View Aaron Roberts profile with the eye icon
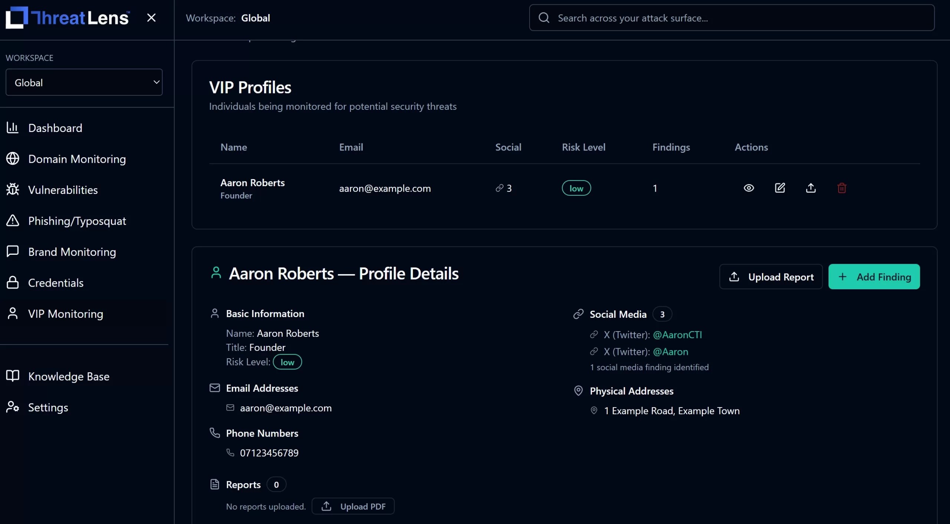This screenshot has height=524, width=950. pos(749,188)
